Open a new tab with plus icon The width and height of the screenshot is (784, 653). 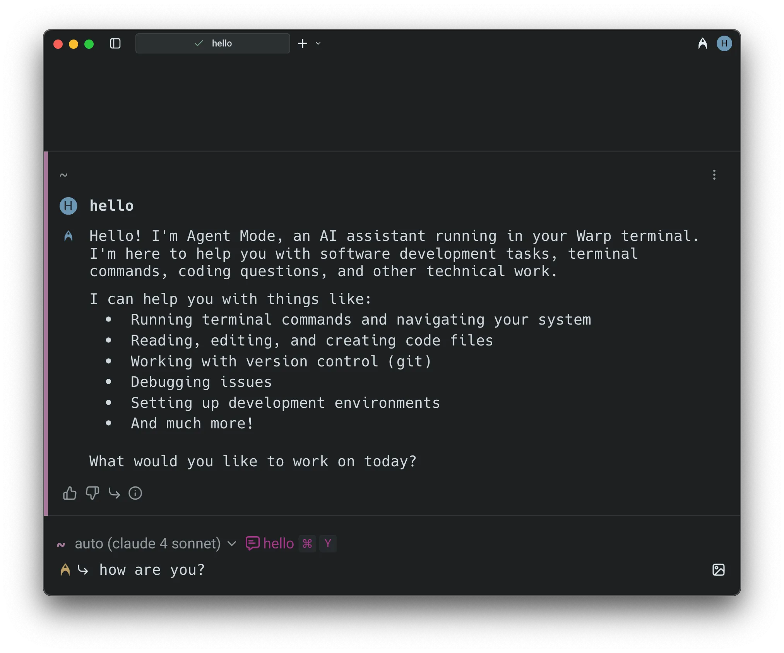pyautogui.click(x=303, y=43)
